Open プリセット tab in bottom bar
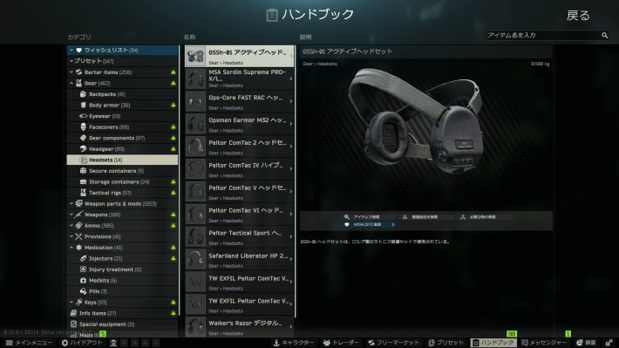This screenshot has width=619, height=348. click(x=446, y=343)
